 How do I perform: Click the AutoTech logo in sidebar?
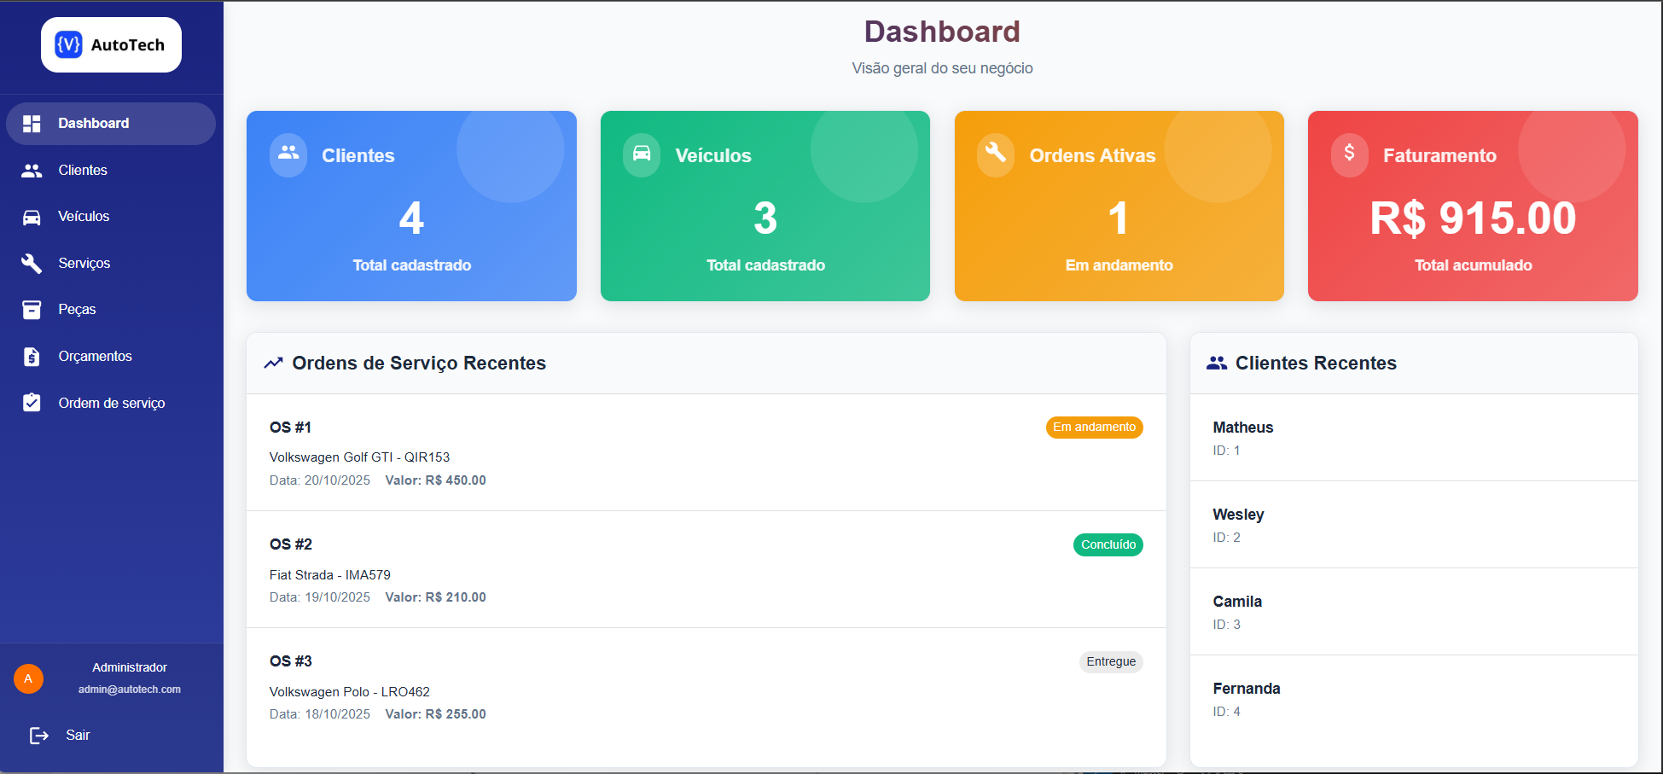coord(111,45)
